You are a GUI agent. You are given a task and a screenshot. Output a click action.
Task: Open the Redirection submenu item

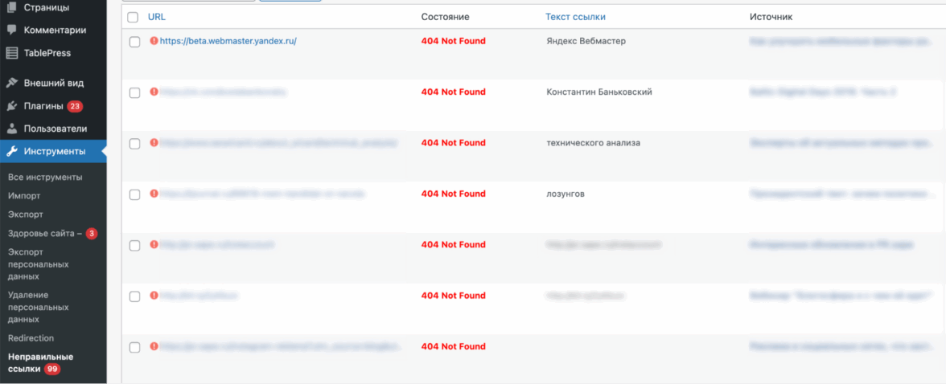point(31,338)
